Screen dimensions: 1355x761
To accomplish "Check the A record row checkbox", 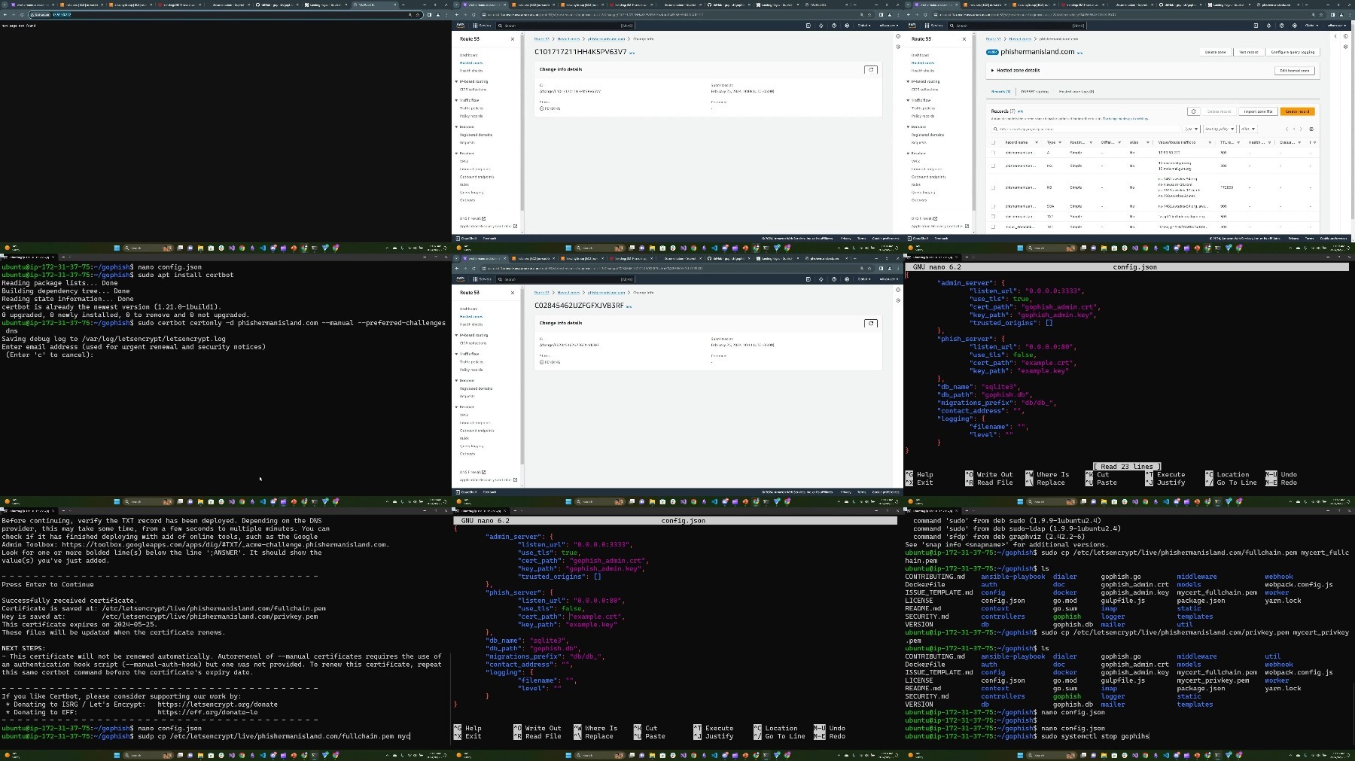I will 993,153.
